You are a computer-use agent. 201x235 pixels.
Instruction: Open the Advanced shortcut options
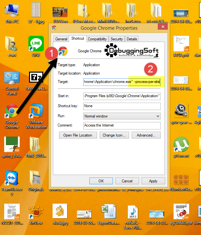point(146,135)
